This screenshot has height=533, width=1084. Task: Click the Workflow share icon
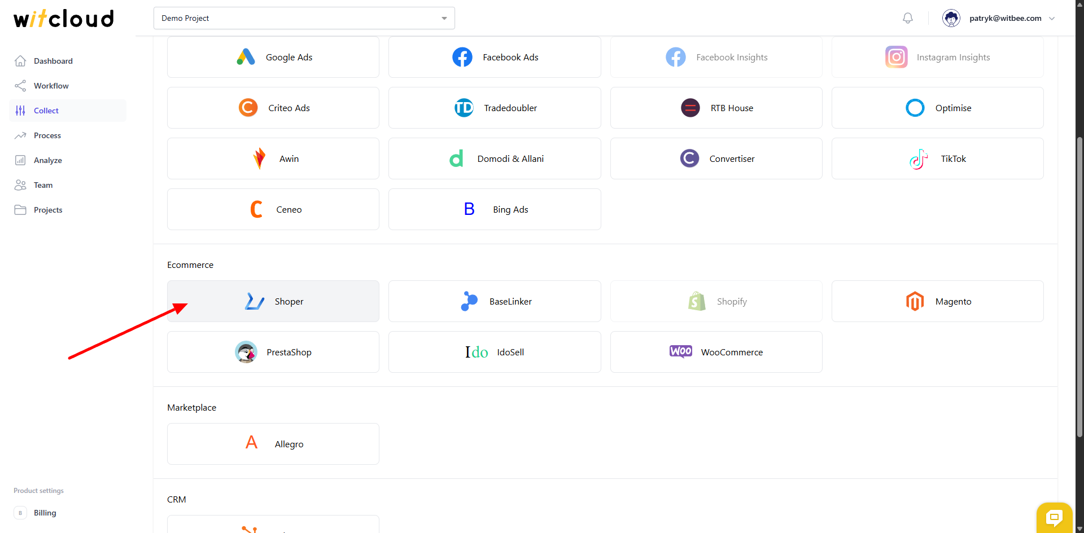pos(20,86)
